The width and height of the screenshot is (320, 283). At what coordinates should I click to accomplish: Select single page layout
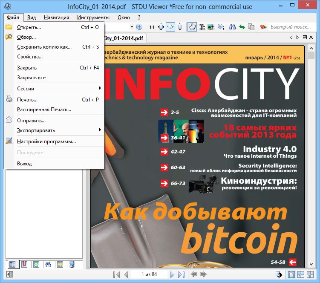[291, 274]
